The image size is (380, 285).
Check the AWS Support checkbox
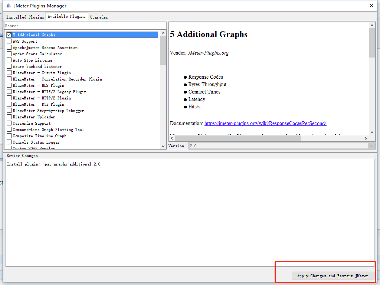pos(9,41)
